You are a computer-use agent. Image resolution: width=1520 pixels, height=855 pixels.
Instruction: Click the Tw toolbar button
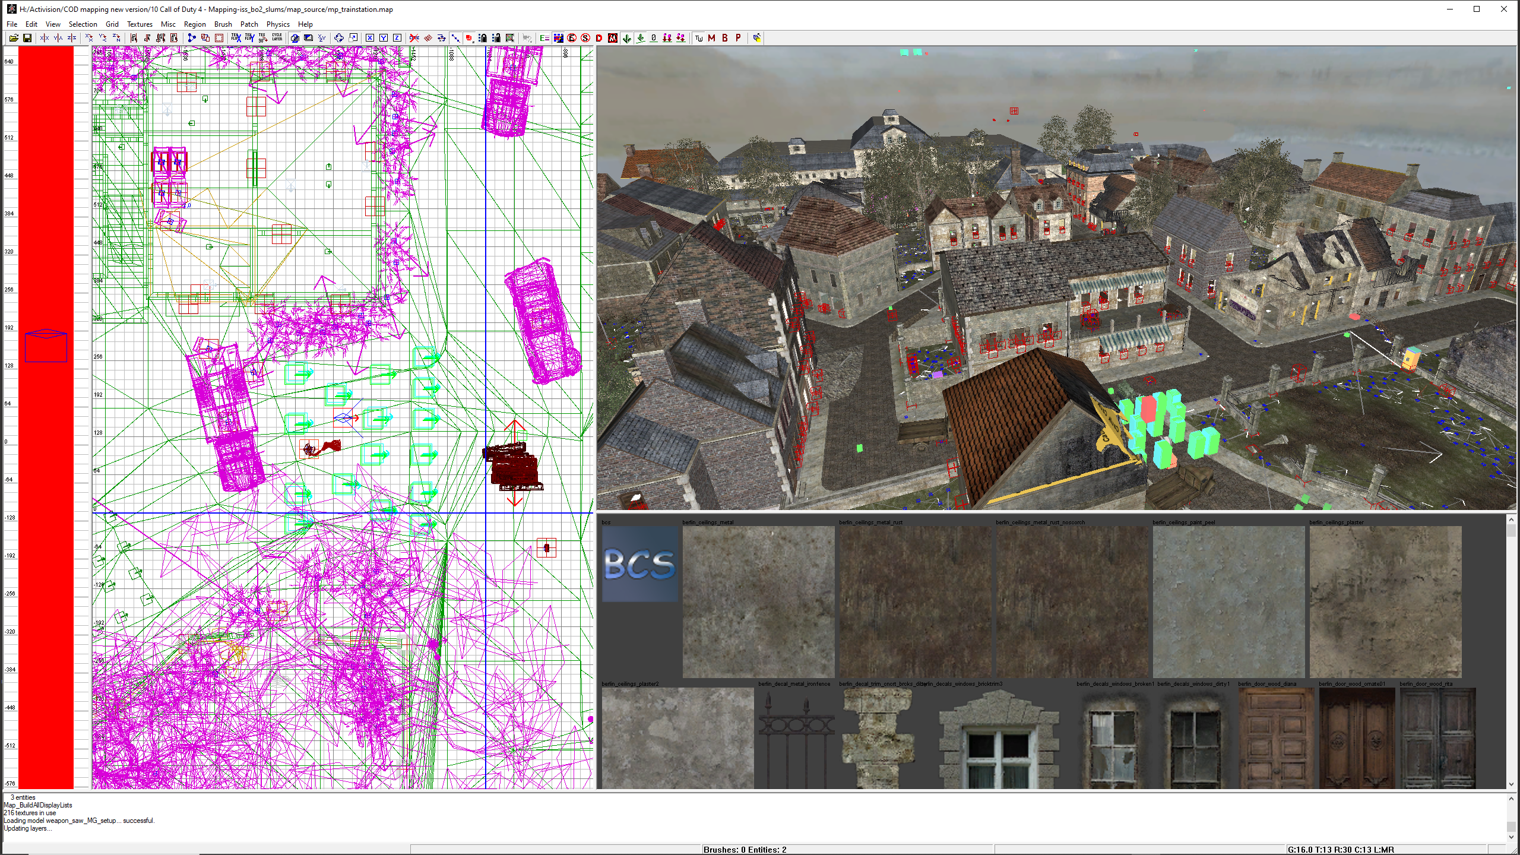[x=698, y=38]
